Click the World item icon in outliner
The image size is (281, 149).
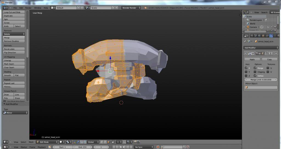click(x=248, y=24)
